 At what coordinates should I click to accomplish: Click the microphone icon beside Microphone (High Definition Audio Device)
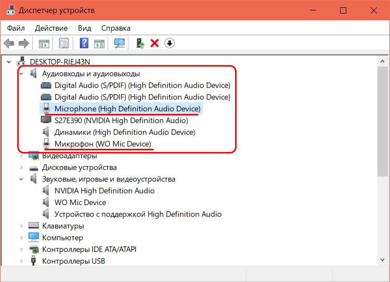[46, 109]
